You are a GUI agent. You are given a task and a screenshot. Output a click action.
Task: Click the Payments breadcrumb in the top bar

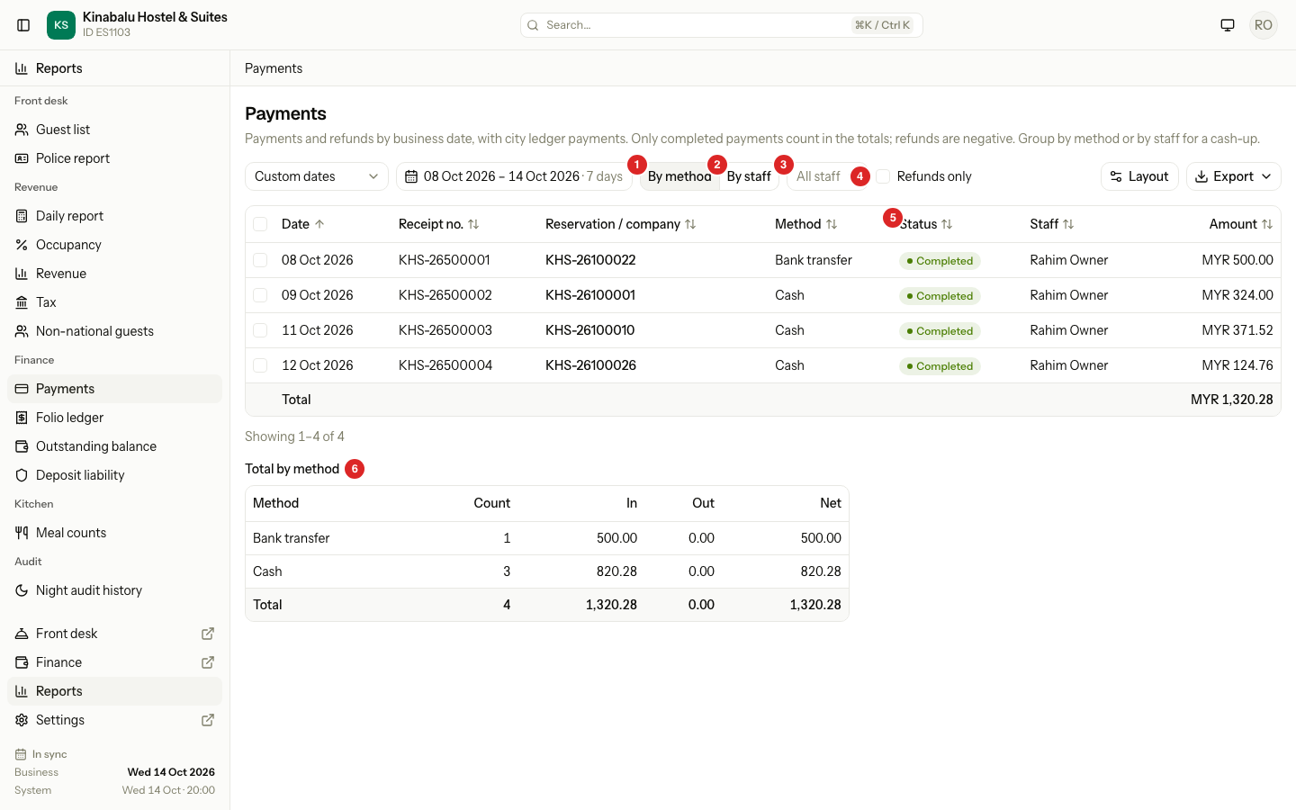(274, 68)
